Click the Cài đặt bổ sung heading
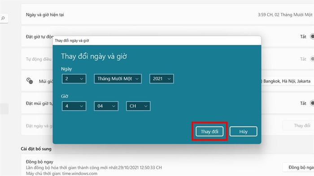314x176 pixels. click(x=36, y=149)
